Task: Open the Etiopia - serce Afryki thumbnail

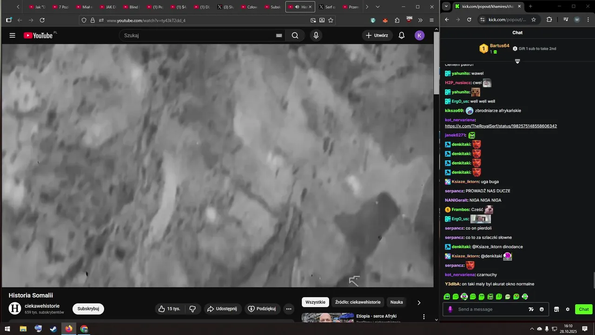Action: click(x=327, y=317)
